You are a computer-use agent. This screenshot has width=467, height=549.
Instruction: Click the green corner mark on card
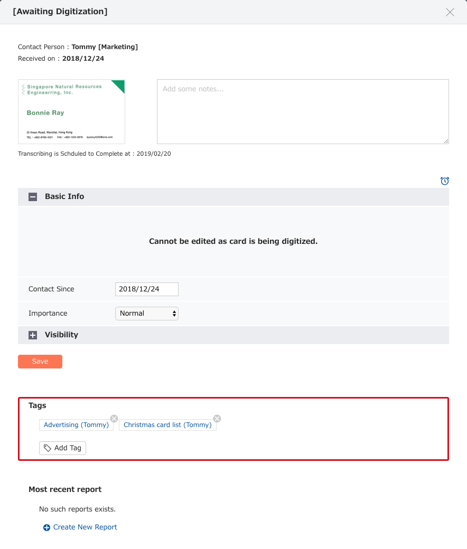[120, 85]
